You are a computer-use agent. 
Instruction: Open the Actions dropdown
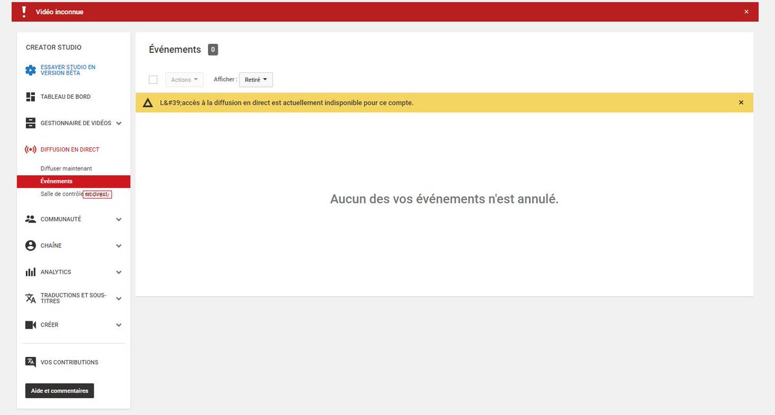tap(185, 79)
